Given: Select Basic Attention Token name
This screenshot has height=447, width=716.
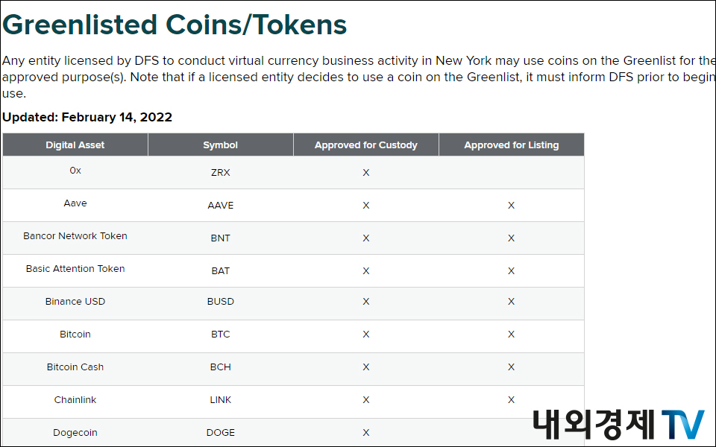Looking at the screenshot, I should point(75,269).
